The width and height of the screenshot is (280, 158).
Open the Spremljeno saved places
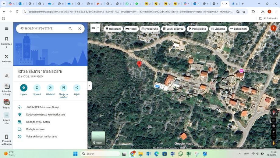[x=7, y=42]
